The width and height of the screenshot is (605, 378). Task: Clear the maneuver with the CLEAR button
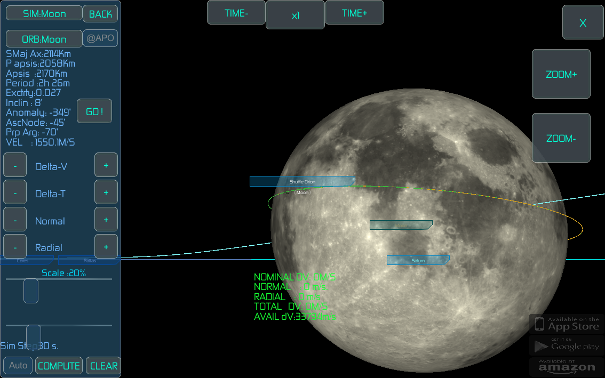(104, 366)
